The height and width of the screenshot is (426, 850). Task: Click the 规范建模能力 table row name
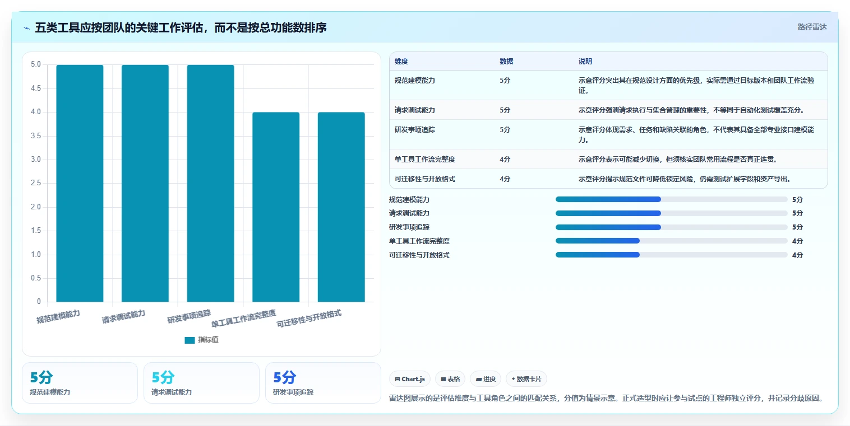click(415, 81)
